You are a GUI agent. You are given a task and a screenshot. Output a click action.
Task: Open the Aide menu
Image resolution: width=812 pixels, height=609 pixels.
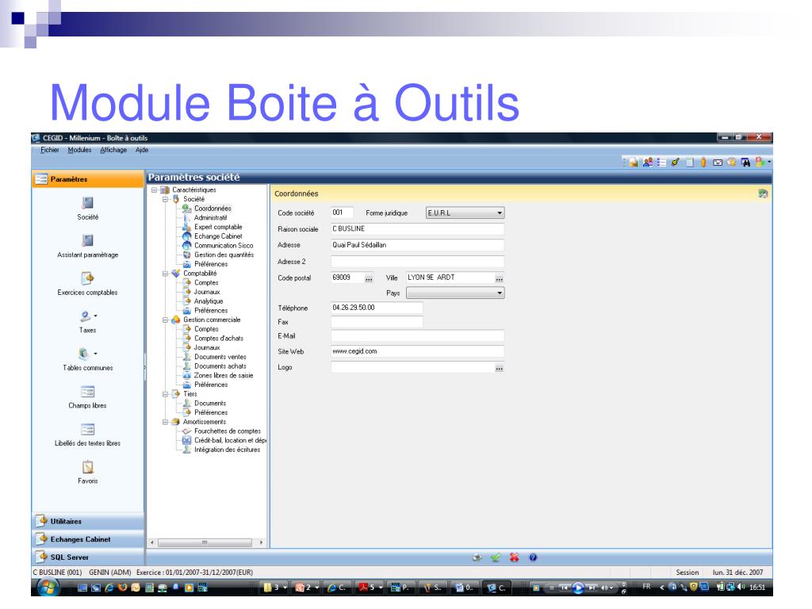click(142, 150)
